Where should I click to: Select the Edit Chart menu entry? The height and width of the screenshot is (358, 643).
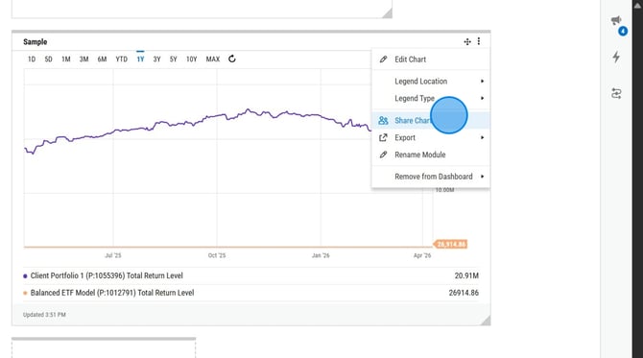point(431,60)
